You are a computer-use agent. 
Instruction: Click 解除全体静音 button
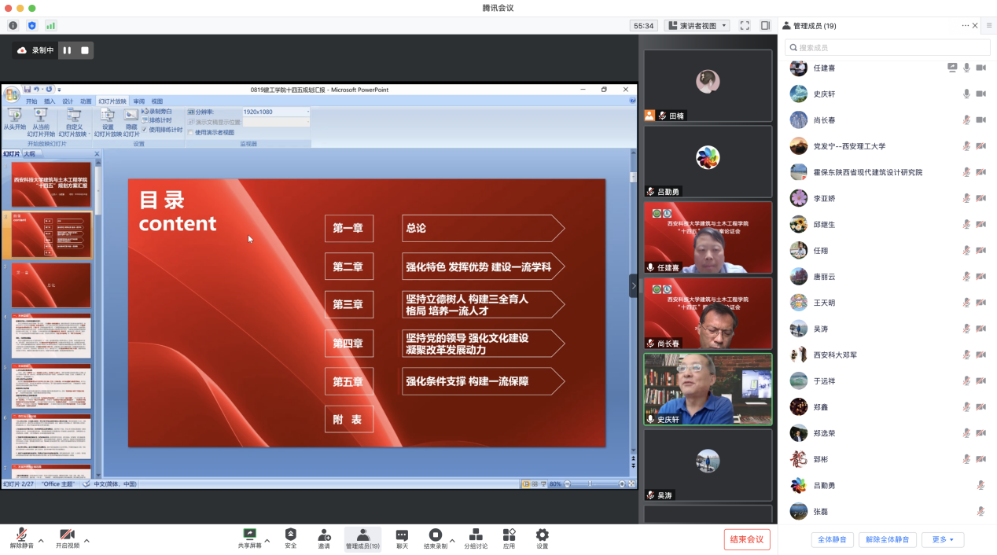point(887,539)
